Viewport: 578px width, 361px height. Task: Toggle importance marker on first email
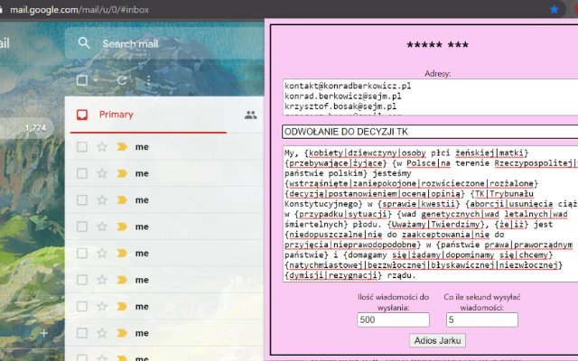[122, 147]
